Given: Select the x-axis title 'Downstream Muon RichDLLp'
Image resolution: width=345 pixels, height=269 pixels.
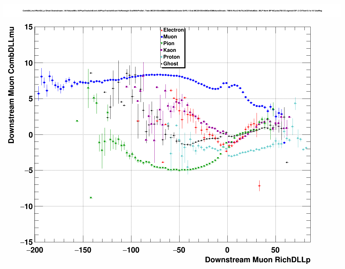Looking at the screenshot, I should coord(257,260).
